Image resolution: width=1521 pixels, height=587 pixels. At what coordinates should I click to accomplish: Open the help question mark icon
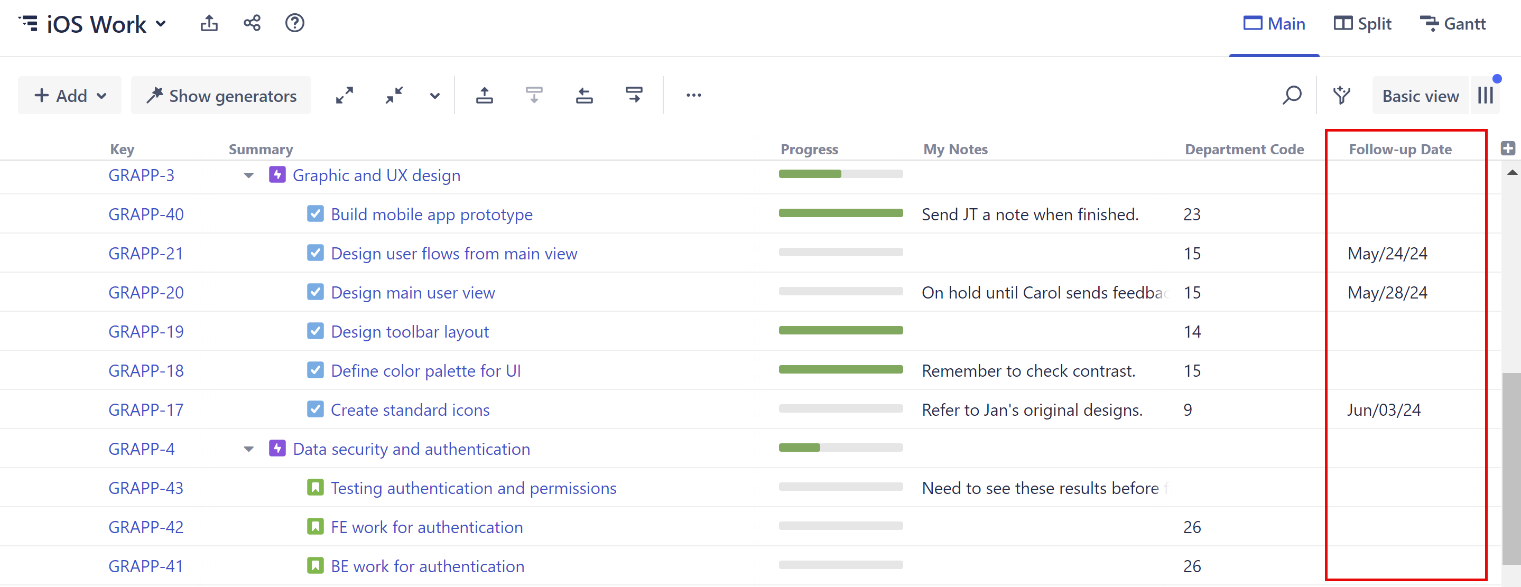click(x=295, y=24)
